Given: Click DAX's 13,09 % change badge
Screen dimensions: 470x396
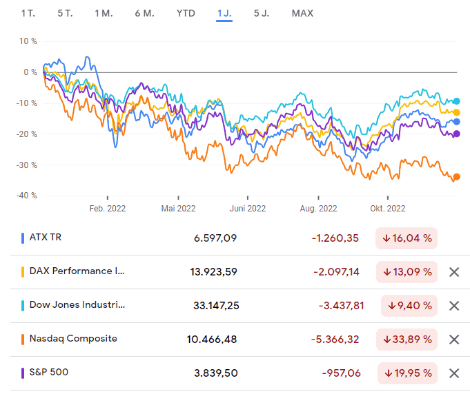Looking at the screenshot, I should tap(407, 272).
